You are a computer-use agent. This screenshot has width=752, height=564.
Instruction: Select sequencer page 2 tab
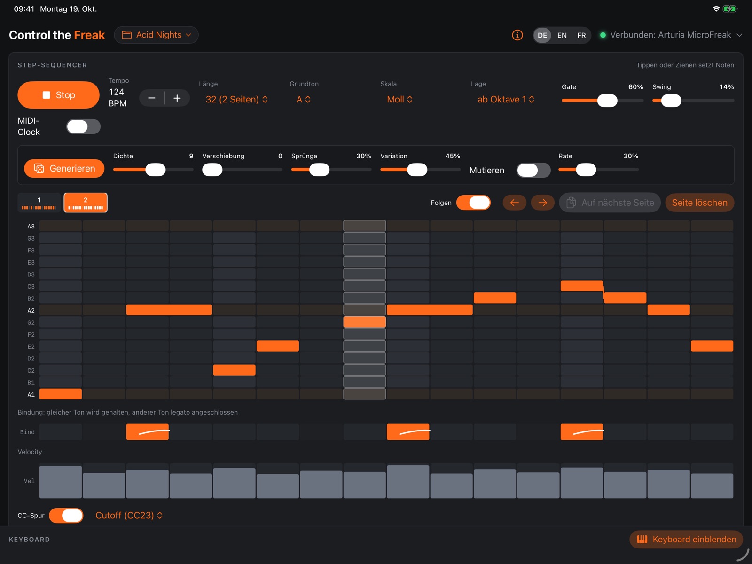tap(86, 203)
